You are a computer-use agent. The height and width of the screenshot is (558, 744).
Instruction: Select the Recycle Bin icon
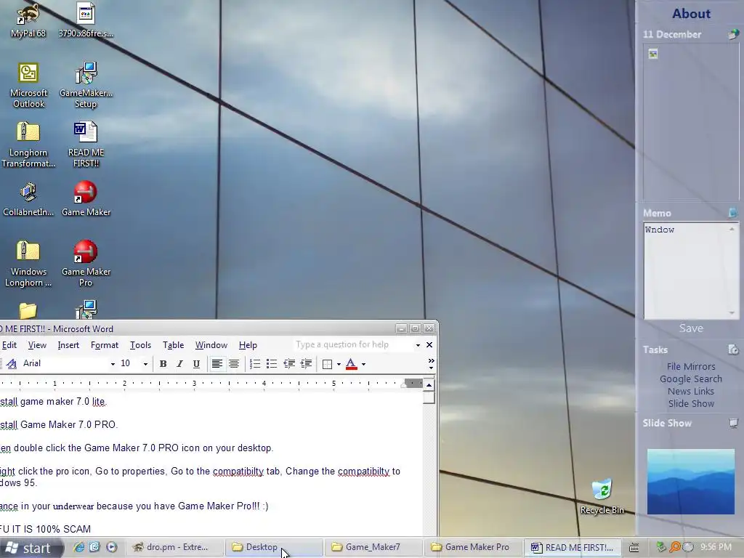point(602,497)
